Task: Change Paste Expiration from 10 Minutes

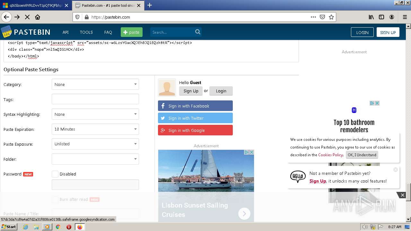Action: tap(95, 129)
